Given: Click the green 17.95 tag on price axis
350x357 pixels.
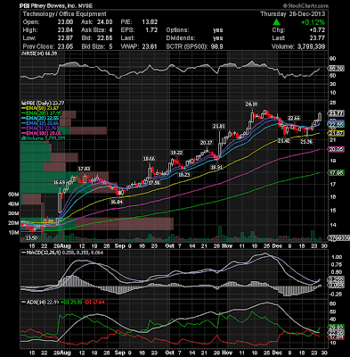Looking at the screenshot, I should 337,172.
